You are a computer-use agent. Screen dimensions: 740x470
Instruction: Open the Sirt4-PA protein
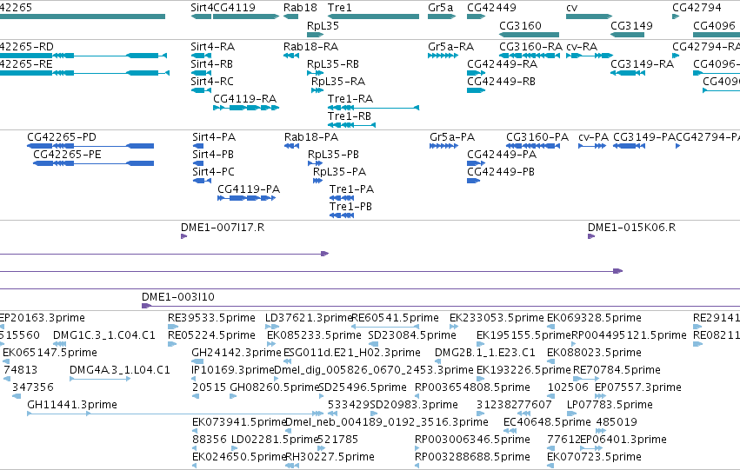coord(198,146)
